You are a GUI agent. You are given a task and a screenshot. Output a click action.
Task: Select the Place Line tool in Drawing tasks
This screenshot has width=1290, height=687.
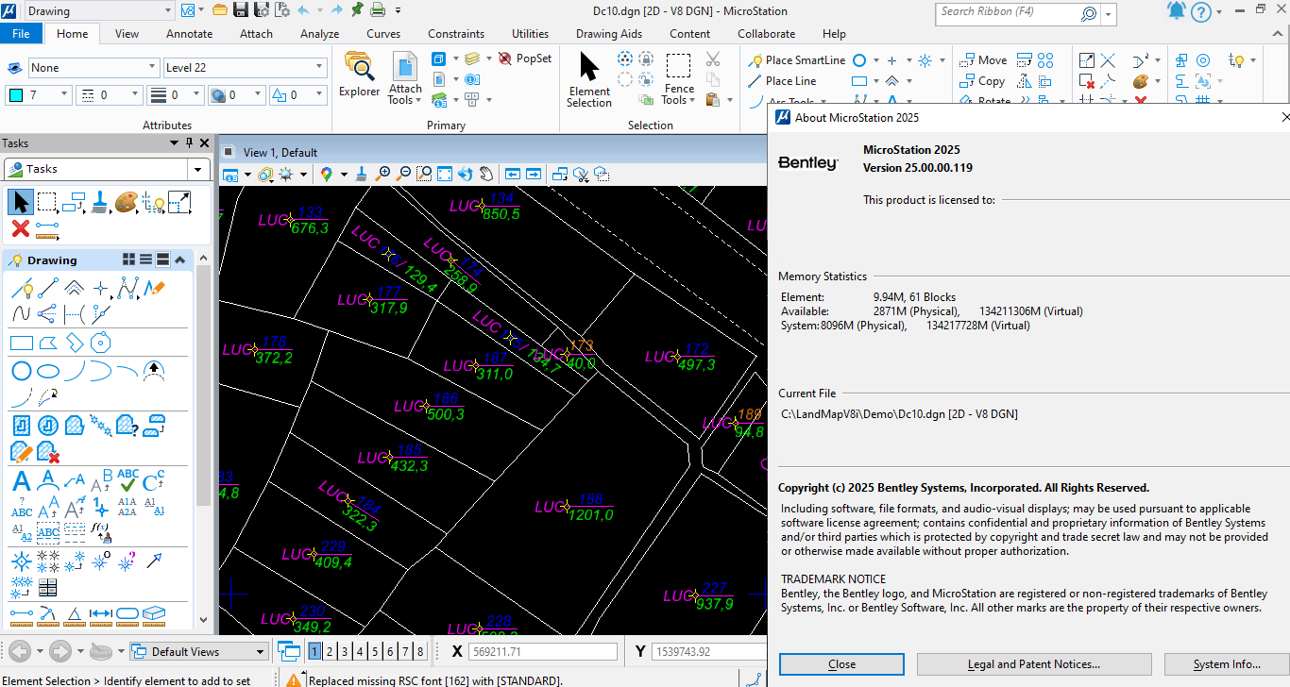[x=47, y=287]
